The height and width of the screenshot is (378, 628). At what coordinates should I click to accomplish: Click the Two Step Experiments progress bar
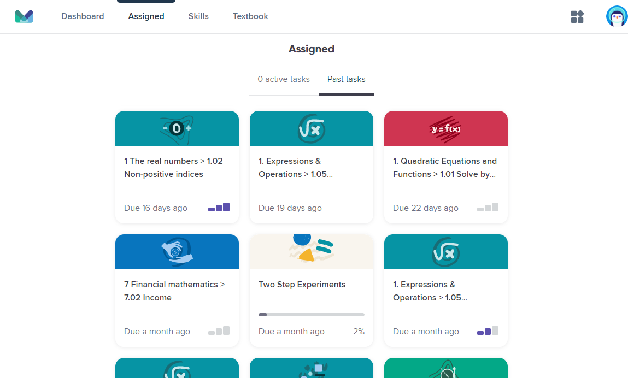[x=311, y=315]
